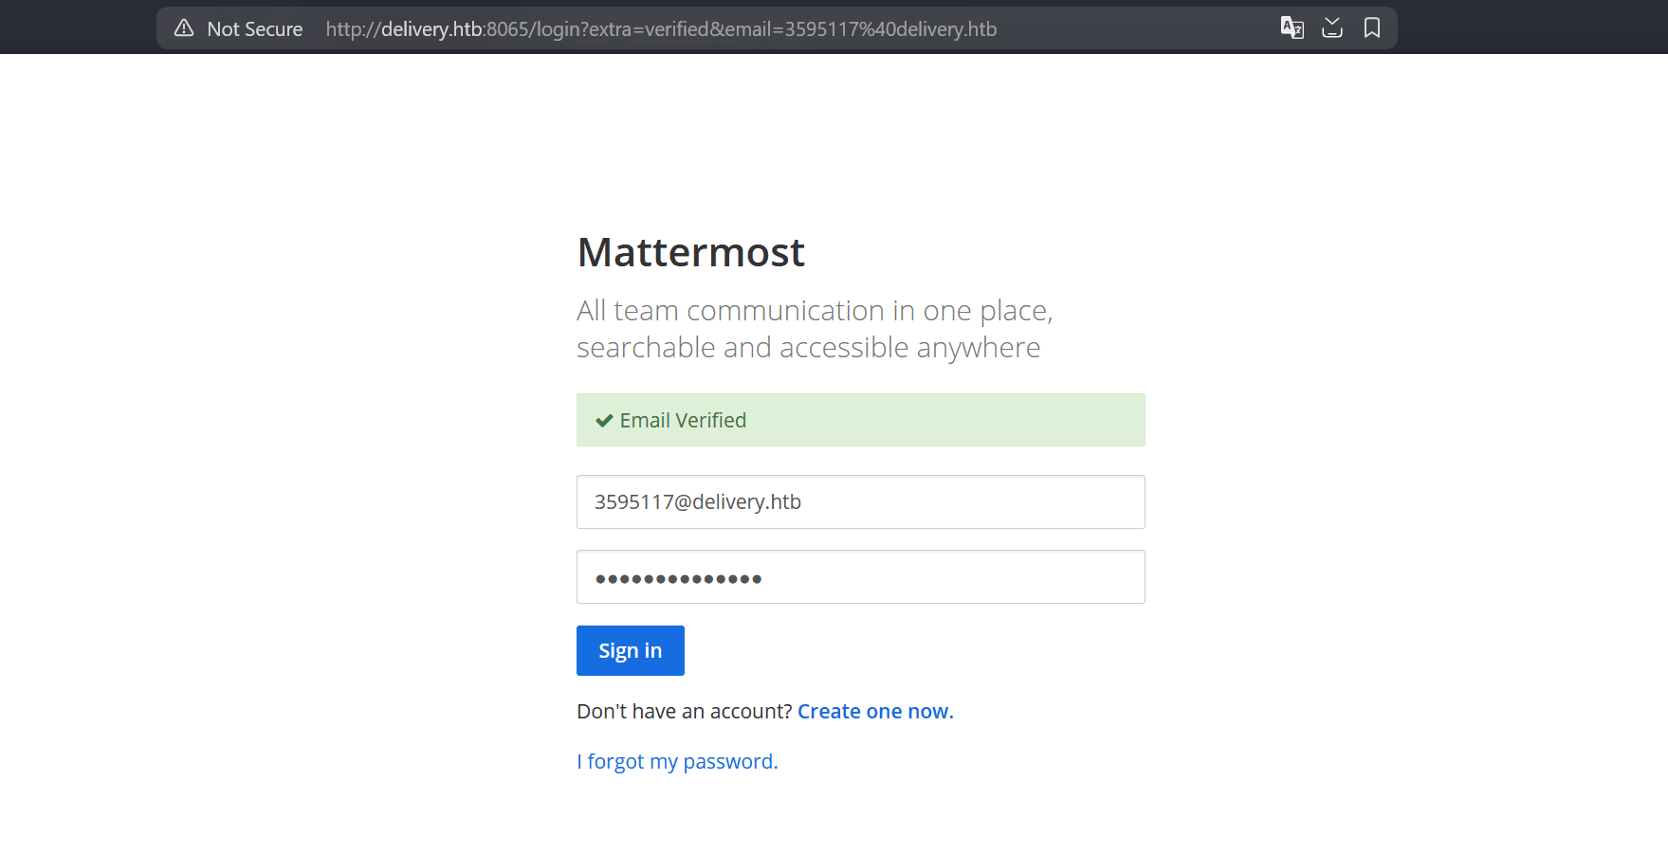1668x853 pixels.
Task: Follow the "Create one now." link
Action: [875, 712]
